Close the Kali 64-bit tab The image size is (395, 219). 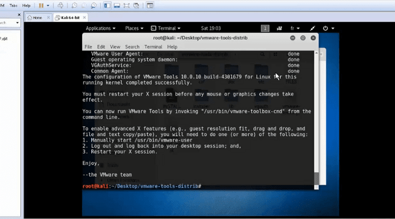[84, 17]
